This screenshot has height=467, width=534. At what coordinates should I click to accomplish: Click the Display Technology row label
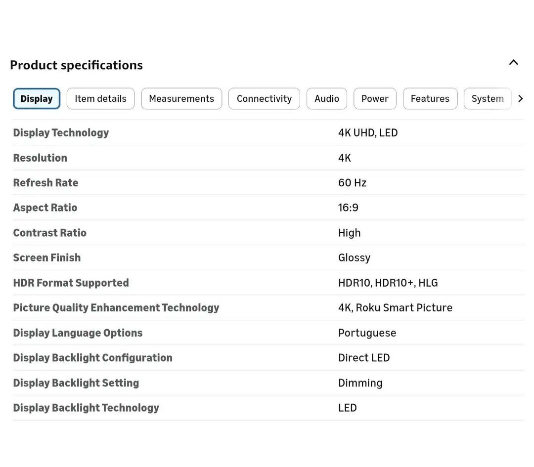61,133
